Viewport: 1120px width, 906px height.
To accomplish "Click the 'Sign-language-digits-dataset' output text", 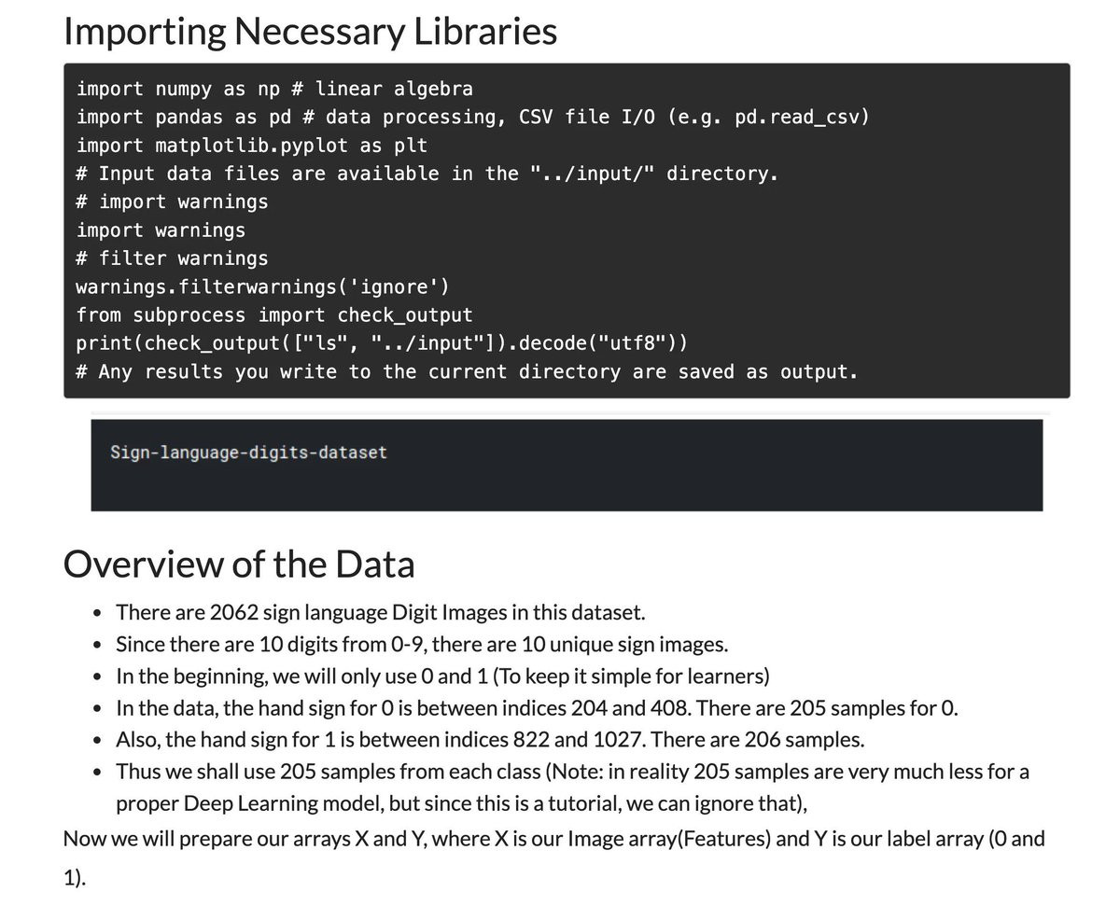I will 248,453.
